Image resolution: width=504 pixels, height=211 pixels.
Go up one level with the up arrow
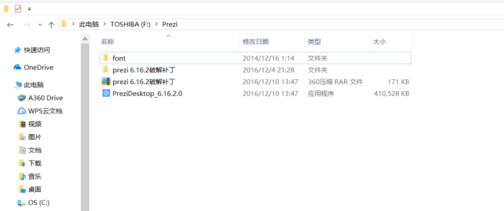coord(51,25)
